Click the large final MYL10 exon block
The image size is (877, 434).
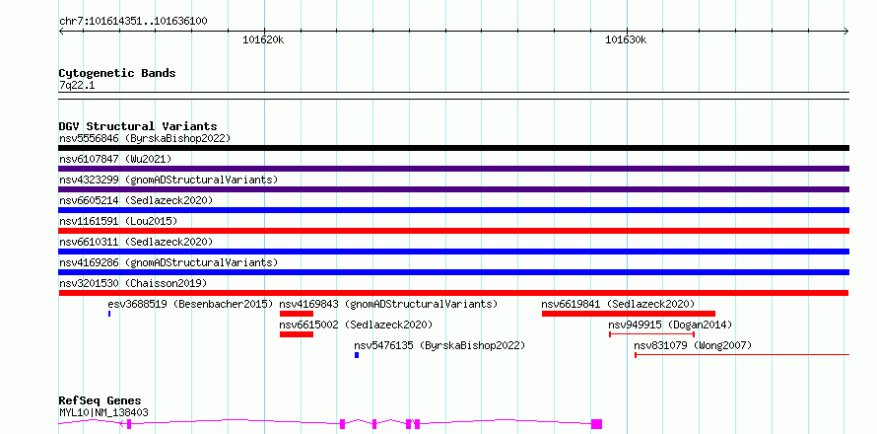pyautogui.click(x=597, y=424)
